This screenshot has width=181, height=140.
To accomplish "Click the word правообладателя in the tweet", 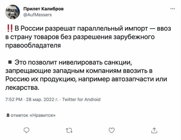I will pyautogui.click(x=33, y=45).
